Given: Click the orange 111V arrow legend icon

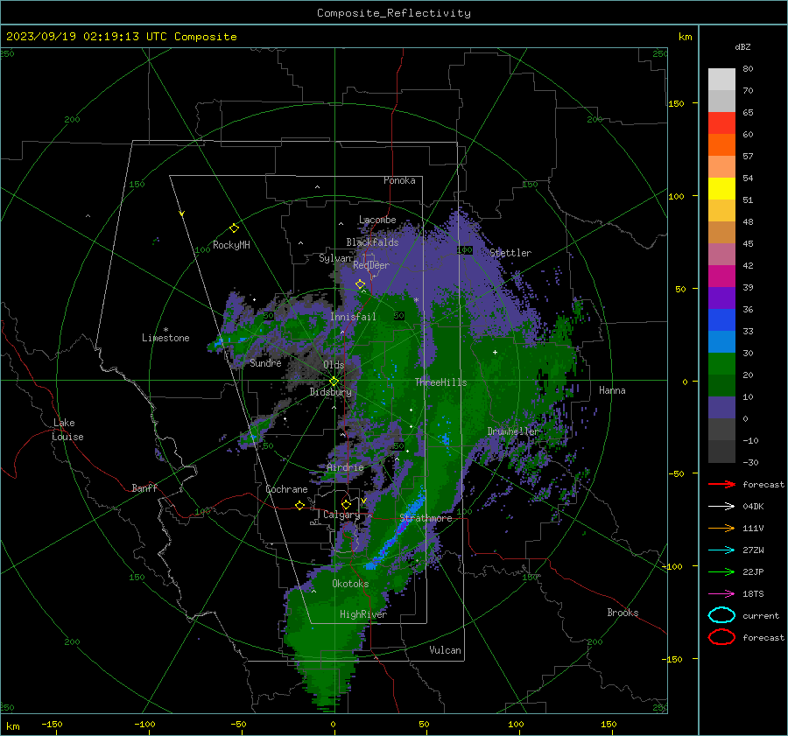Looking at the screenshot, I should click(x=721, y=528).
